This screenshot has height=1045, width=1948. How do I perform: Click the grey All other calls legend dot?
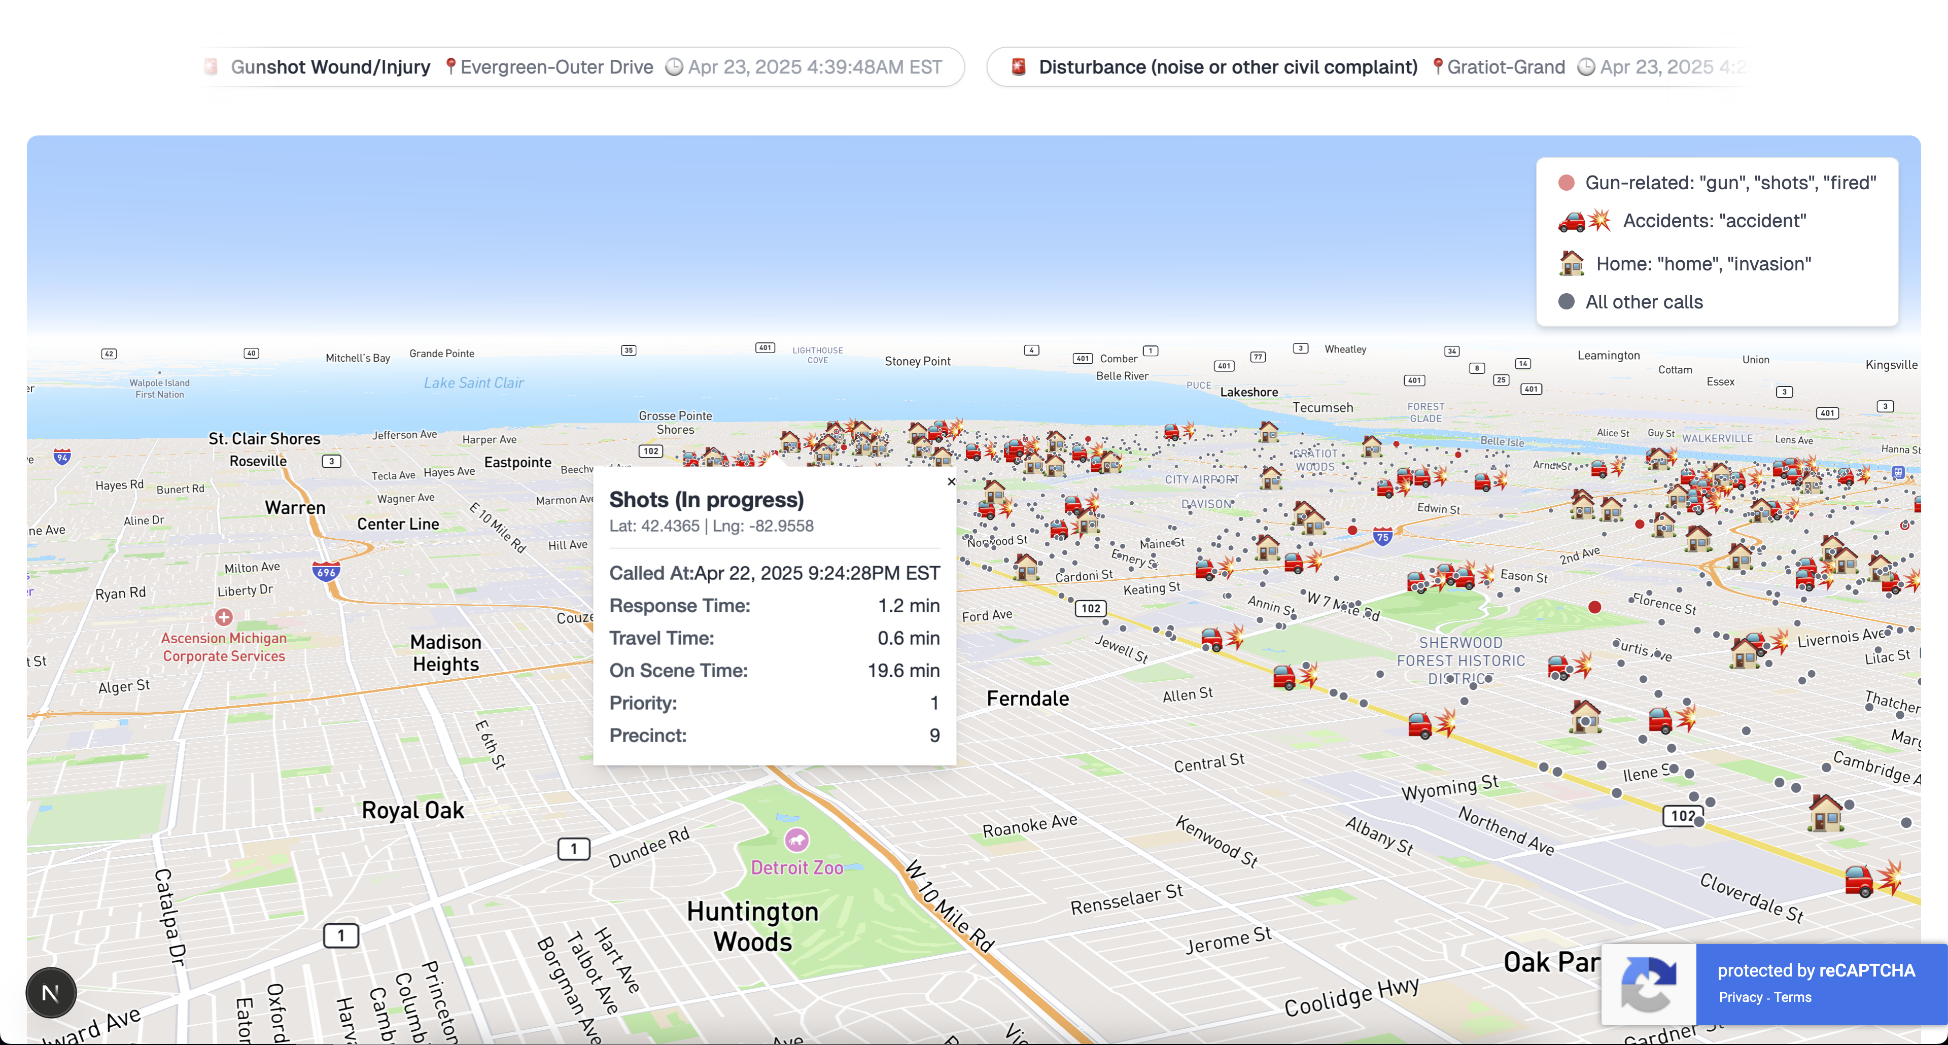tap(1566, 302)
